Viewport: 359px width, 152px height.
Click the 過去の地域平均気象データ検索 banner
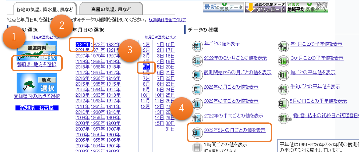pos(307,8)
